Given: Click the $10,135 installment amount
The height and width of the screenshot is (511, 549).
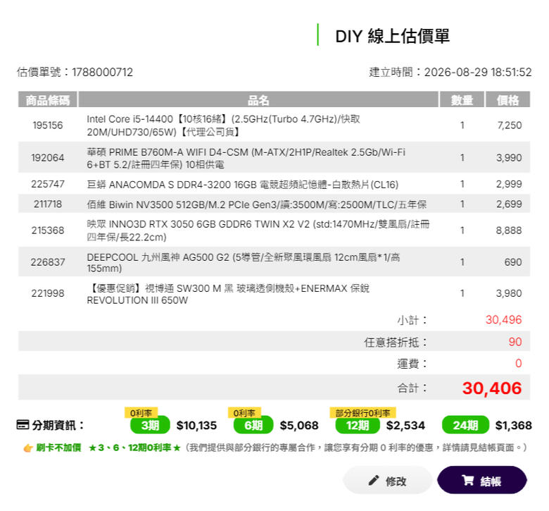Looking at the screenshot, I should click(x=196, y=426).
